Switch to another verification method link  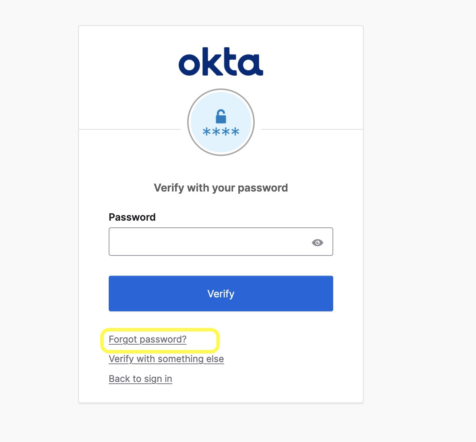166,359
